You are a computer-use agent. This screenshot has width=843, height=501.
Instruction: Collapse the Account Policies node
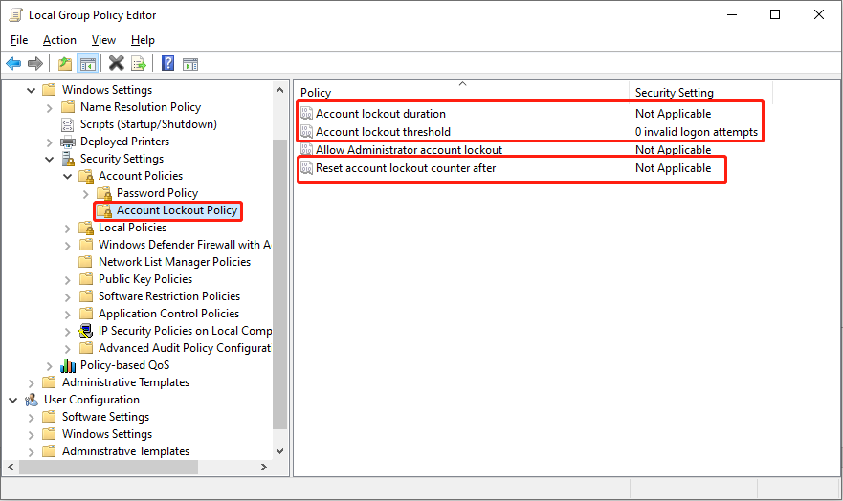[x=68, y=176]
